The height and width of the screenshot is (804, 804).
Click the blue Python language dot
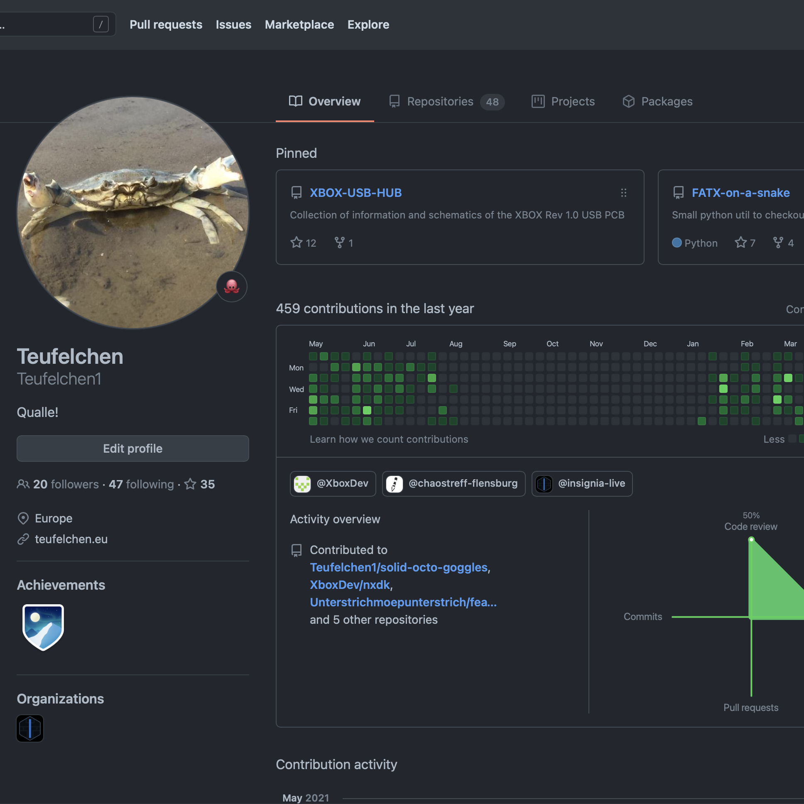(x=677, y=243)
